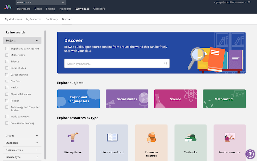Viewport: 257px width, 161px height.
Task: Open the Social Studies subject card
Action: [127, 99]
